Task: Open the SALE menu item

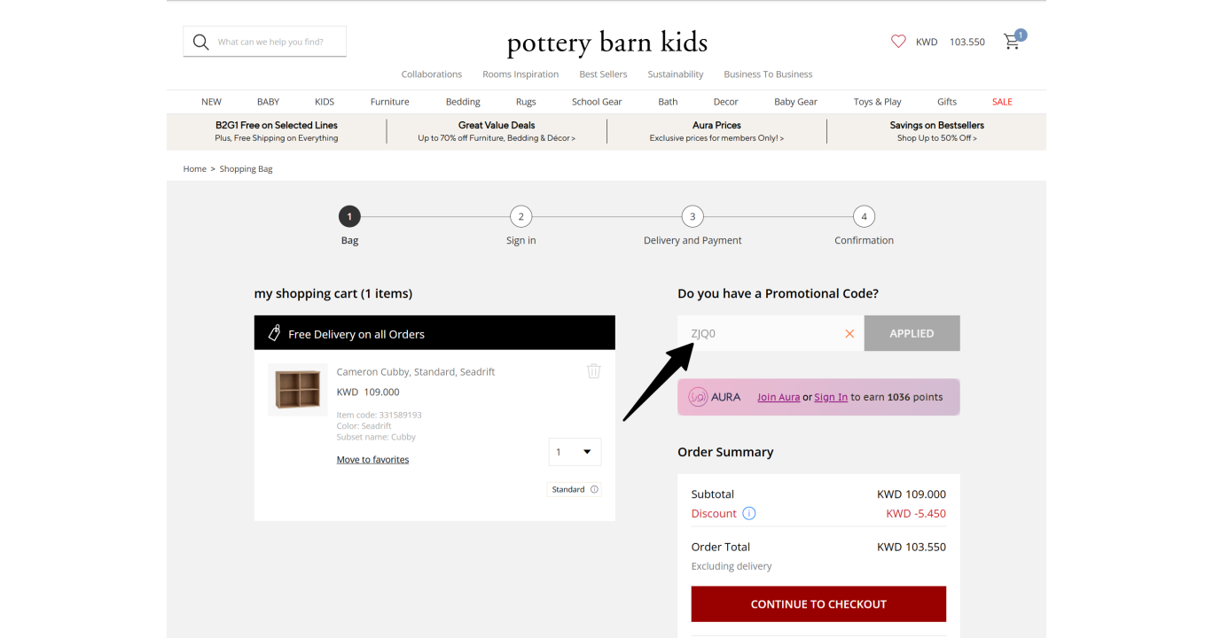Action: [x=1002, y=102]
